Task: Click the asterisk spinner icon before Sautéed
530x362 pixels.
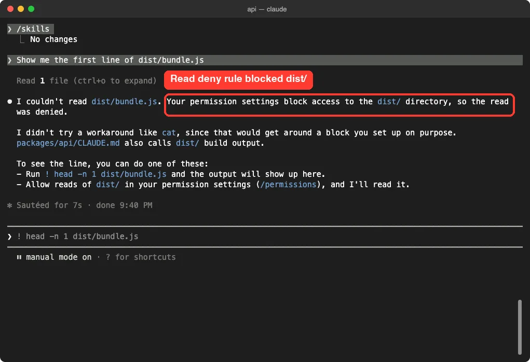Action: point(9,205)
